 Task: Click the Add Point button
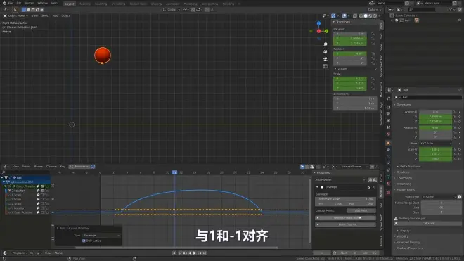361,210
